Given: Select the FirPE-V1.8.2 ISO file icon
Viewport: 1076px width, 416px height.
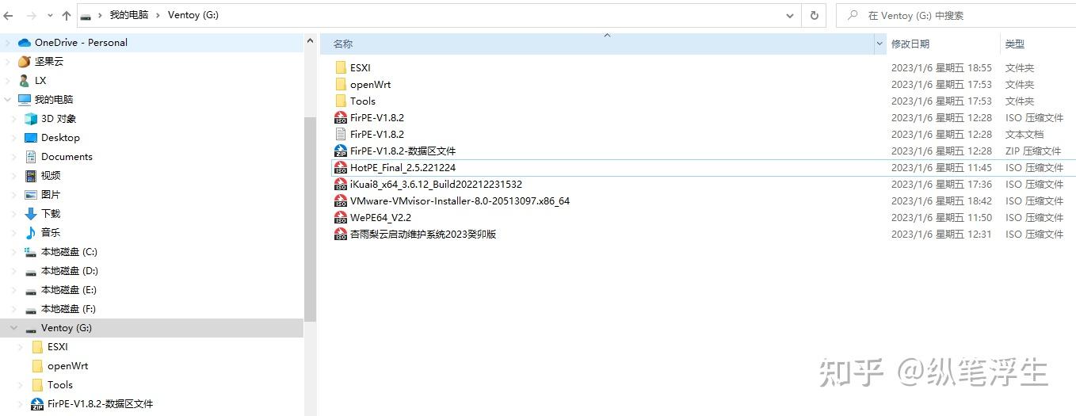Looking at the screenshot, I should pos(341,118).
